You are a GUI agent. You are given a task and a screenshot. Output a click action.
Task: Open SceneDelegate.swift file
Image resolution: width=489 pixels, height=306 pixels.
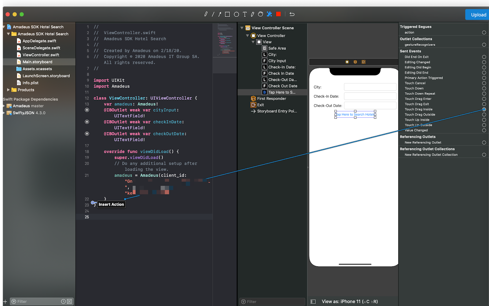click(41, 48)
